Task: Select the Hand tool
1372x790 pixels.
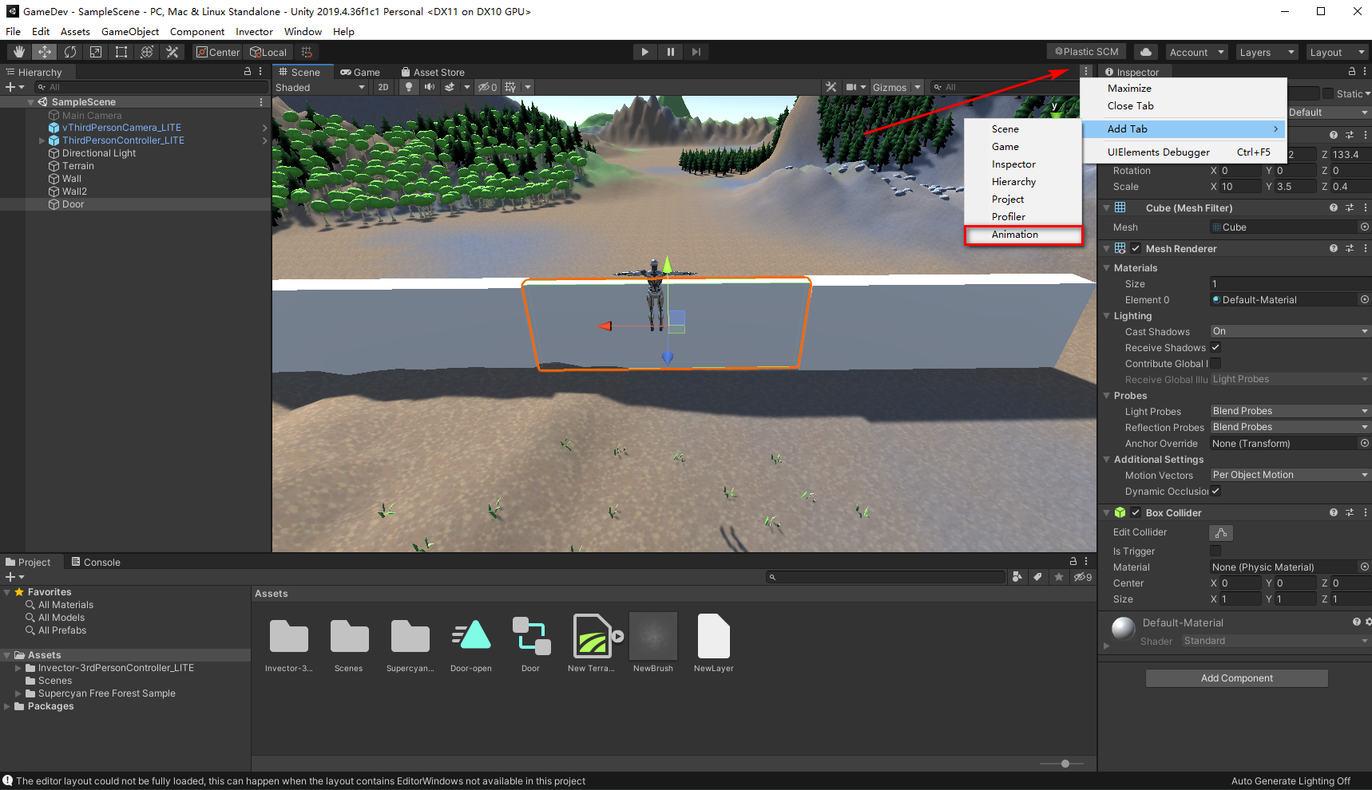Action: [19, 52]
